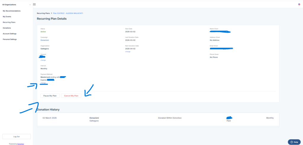Click change under Payment Method
This screenshot has width=303, height=145.
43,83
